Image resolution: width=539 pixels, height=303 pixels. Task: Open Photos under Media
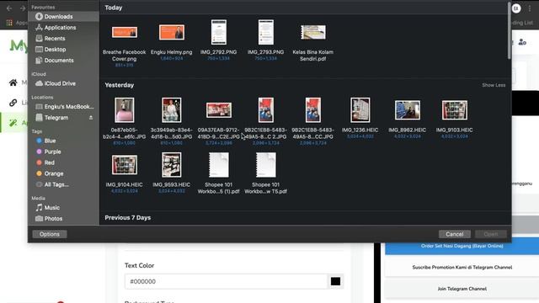(x=63, y=219)
